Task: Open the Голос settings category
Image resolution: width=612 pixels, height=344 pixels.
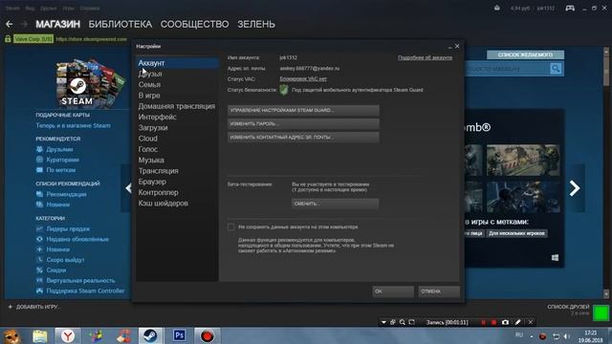Action: tap(177, 149)
